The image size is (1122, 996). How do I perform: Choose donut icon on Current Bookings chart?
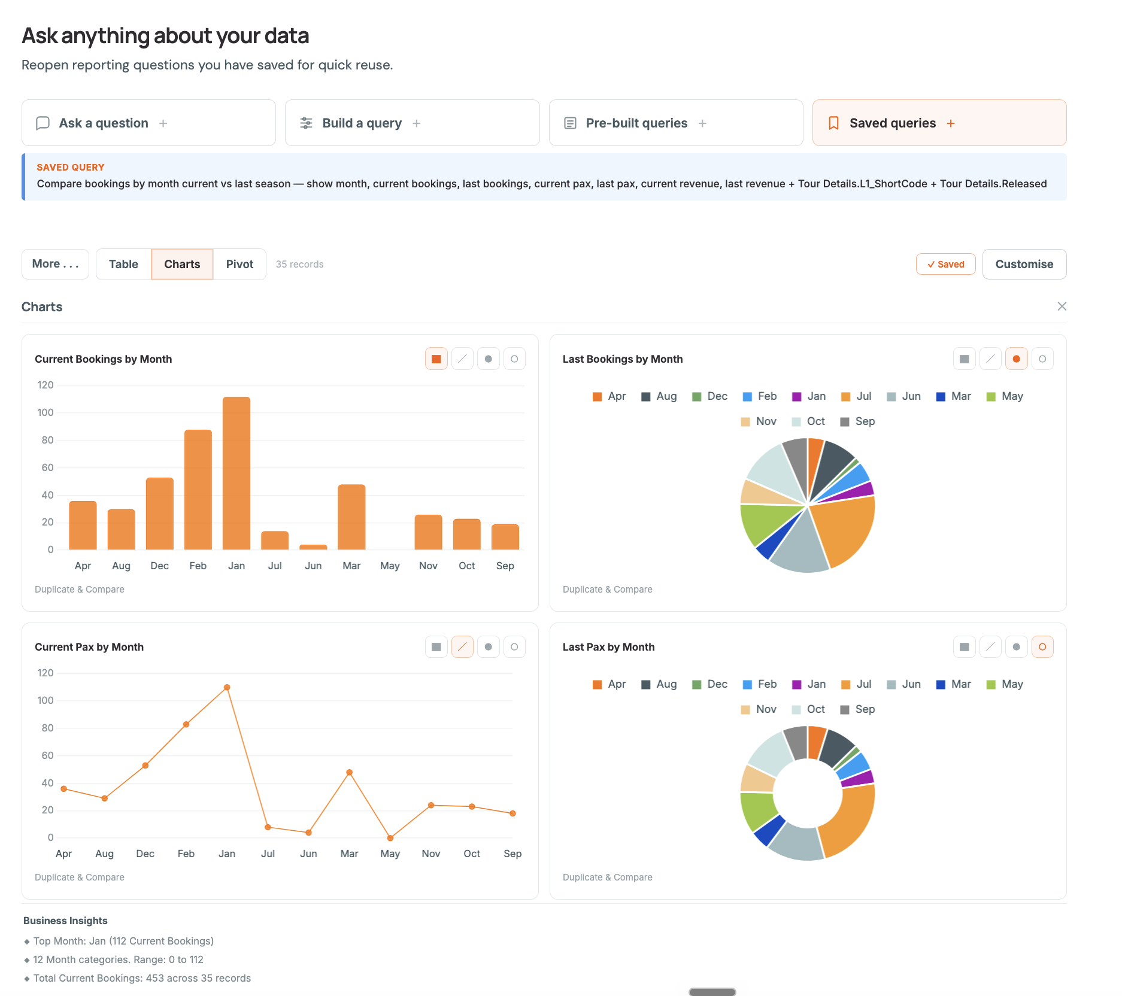click(x=514, y=359)
